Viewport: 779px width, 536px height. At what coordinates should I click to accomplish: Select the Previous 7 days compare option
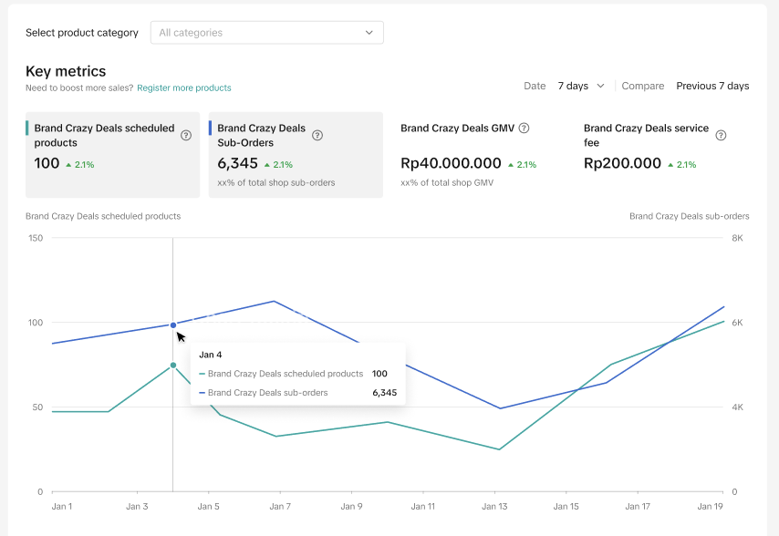click(x=712, y=86)
